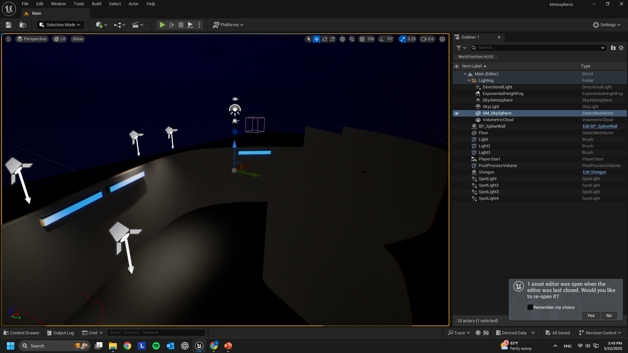Collapse the Lighting folder
The width and height of the screenshot is (628, 353).
469,81
